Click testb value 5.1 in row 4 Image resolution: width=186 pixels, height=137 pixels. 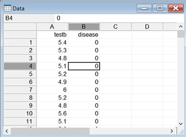(x=52, y=66)
